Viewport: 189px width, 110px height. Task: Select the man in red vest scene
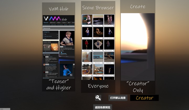pyautogui.click(x=109, y=45)
